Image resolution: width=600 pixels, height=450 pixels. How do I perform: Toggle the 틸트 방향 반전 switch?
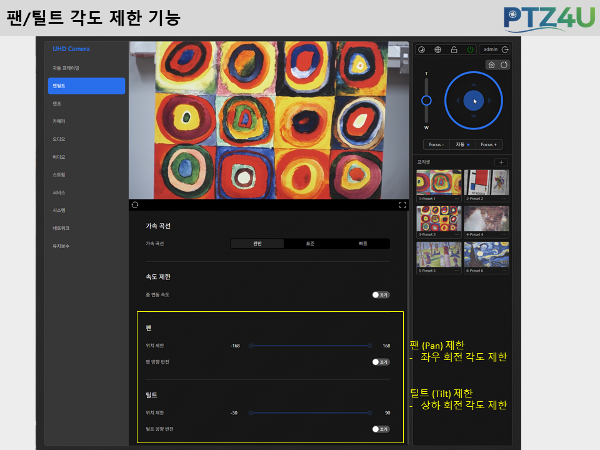381,429
